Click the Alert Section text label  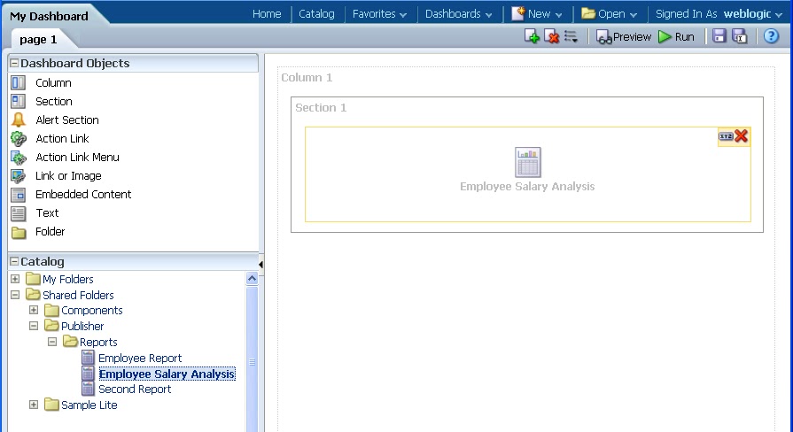pyautogui.click(x=67, y=120)
